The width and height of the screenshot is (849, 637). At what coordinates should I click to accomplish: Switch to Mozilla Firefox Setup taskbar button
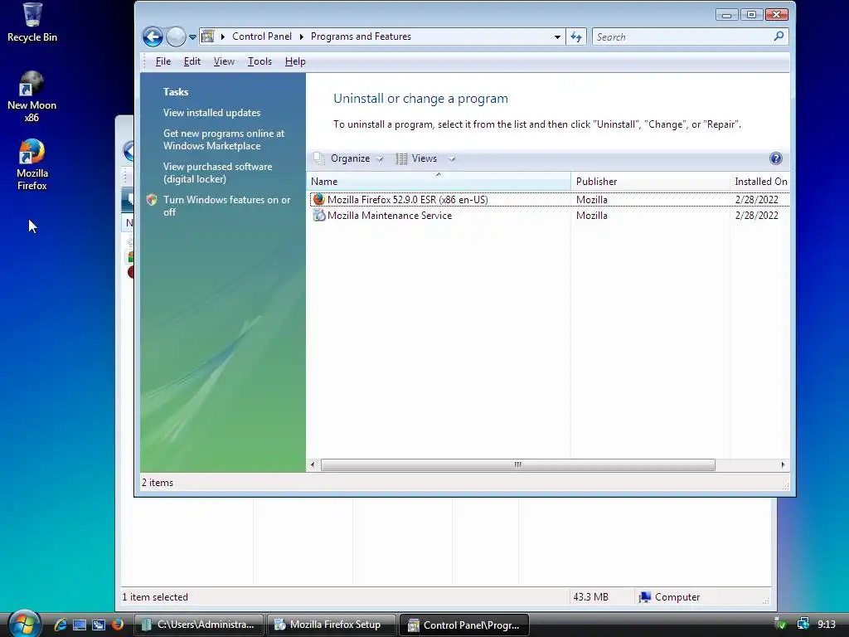[331, 625]
